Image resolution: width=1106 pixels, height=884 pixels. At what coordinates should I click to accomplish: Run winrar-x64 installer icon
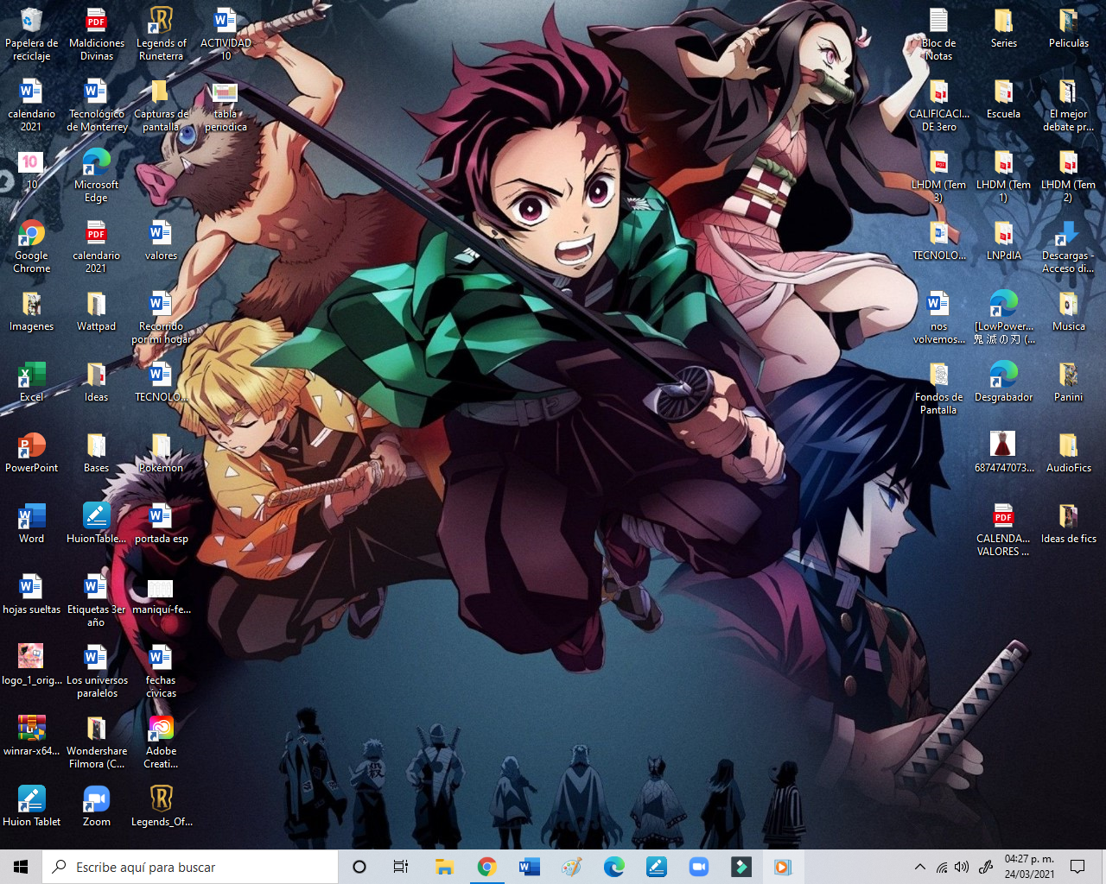click(x=31, y=736)
